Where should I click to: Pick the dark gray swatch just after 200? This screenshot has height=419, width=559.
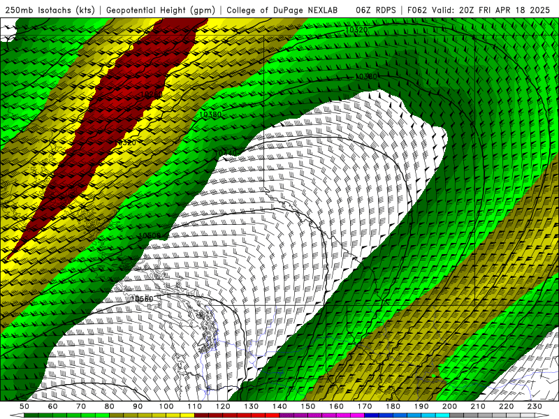coord(457,416)
